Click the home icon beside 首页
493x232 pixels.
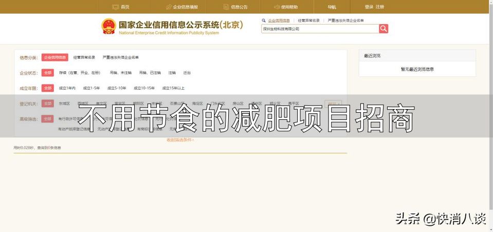(x=115, y=7)
